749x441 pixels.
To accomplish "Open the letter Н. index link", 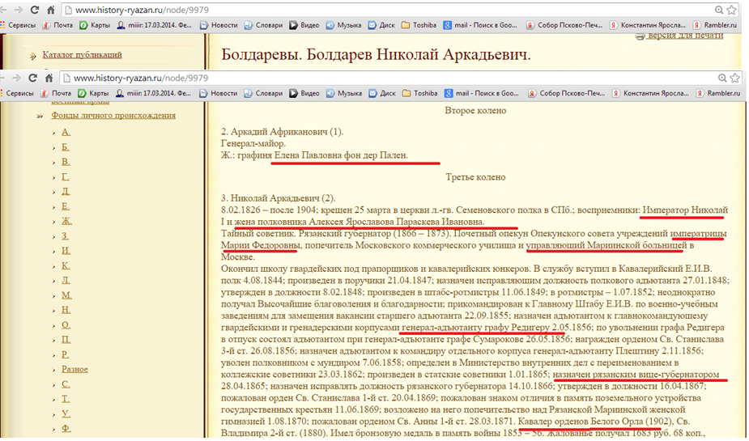I will pyautogui.click(x=66, y=310).
